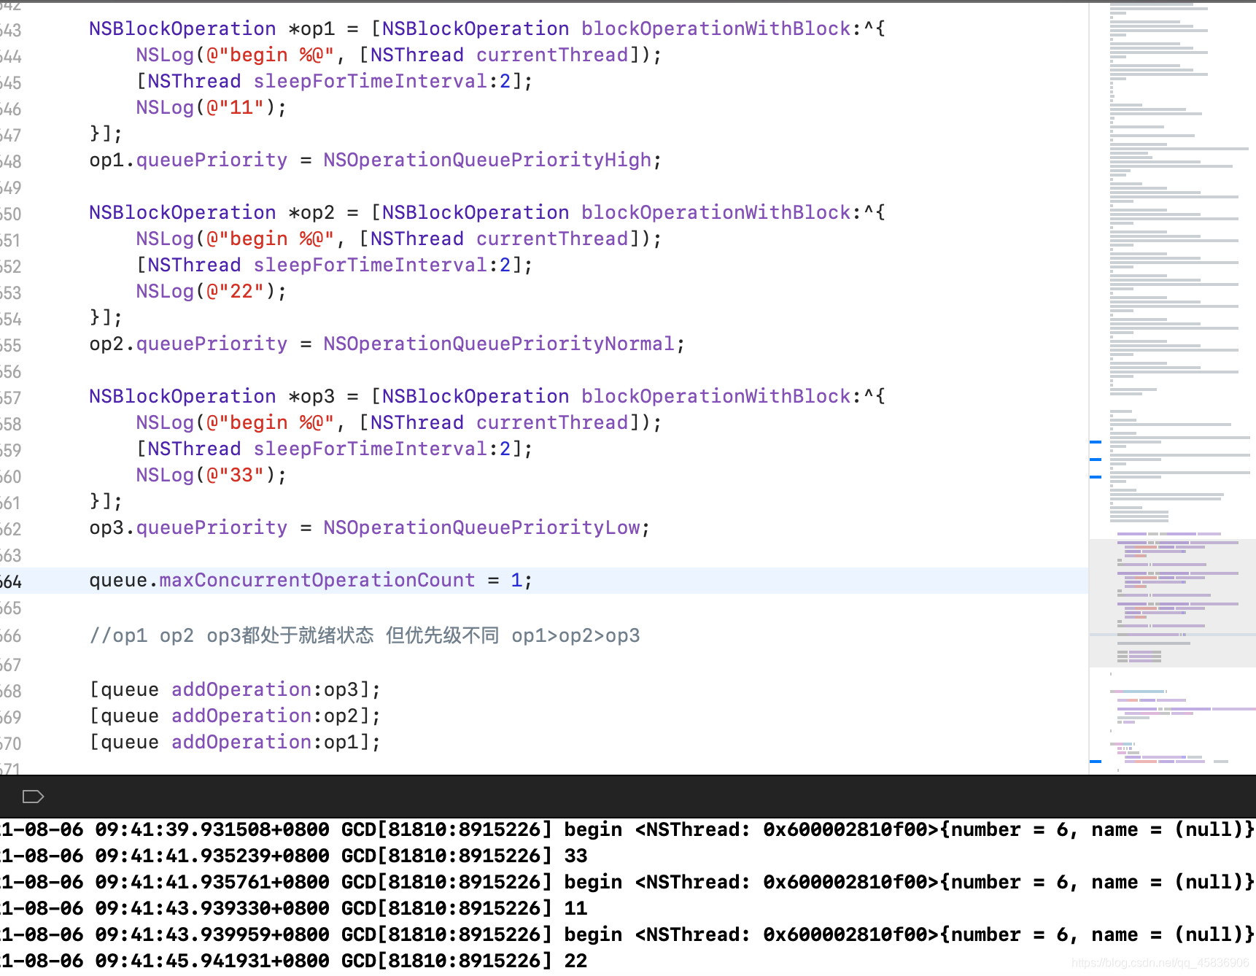Click the first console 'begin' log at 09:41:39

(x=627, y=829)
